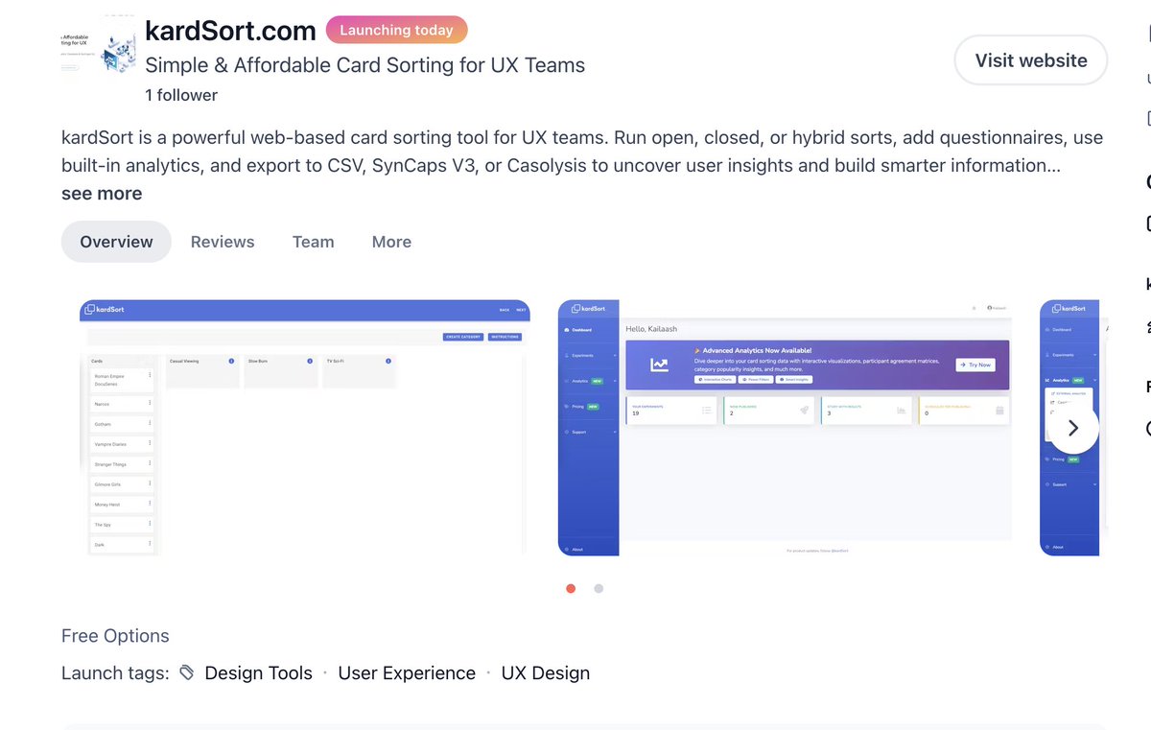
Task: Expand description with see more
Action: 102,193
